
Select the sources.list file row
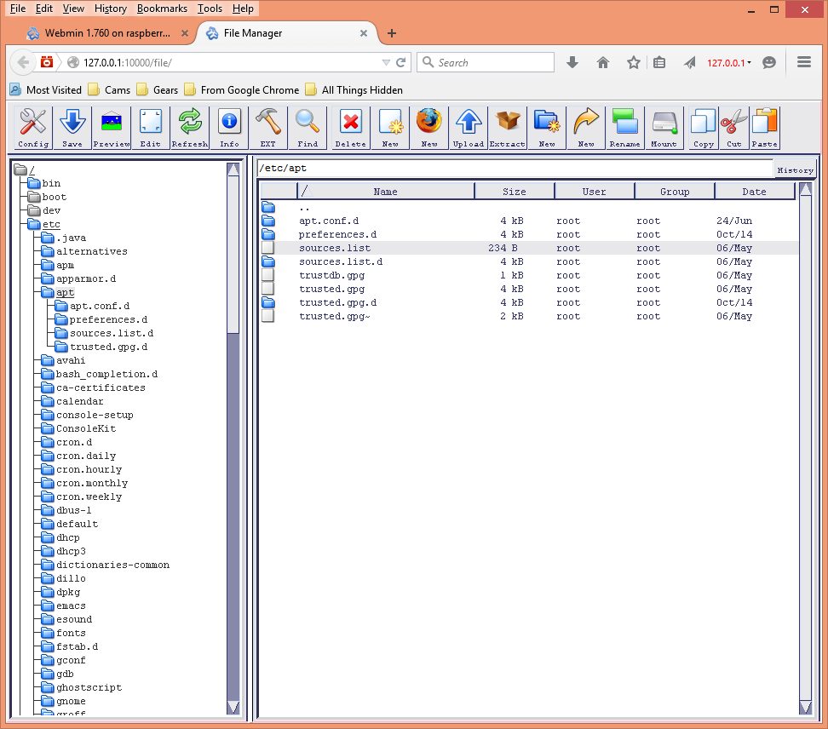pyautogui.click(x=528, y=248)
